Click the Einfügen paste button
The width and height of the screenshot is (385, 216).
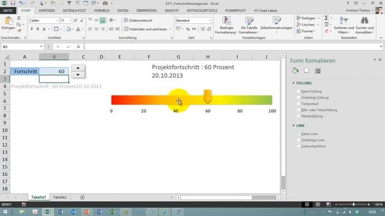pos(8,24)
